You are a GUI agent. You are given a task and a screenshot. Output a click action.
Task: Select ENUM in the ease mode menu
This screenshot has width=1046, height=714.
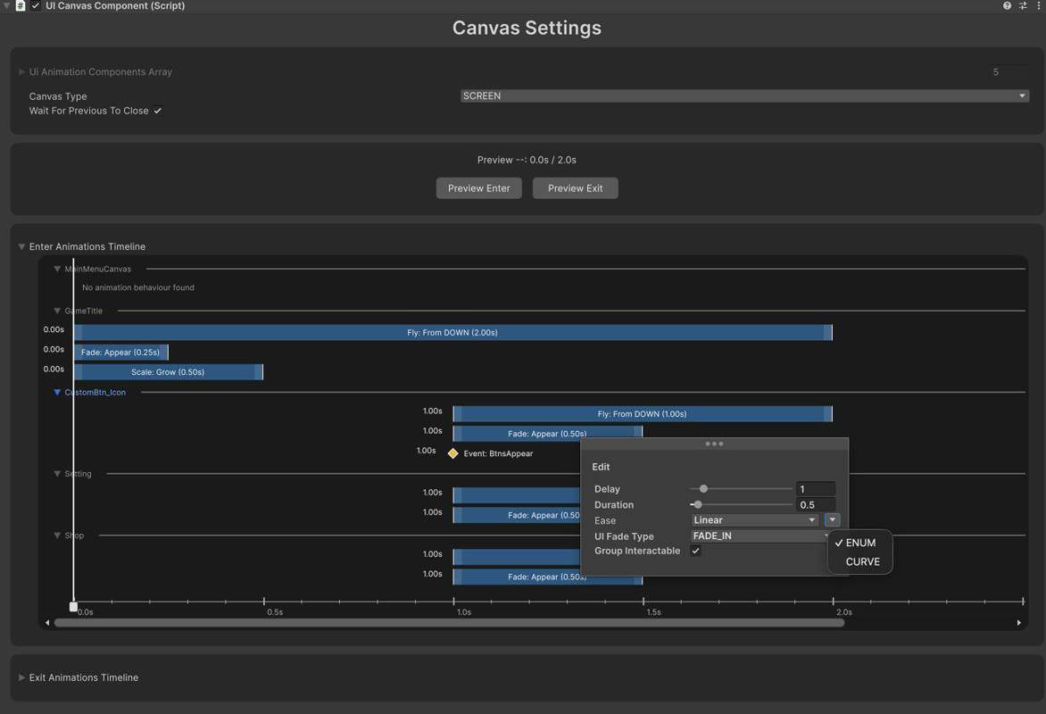coord(860,544)
